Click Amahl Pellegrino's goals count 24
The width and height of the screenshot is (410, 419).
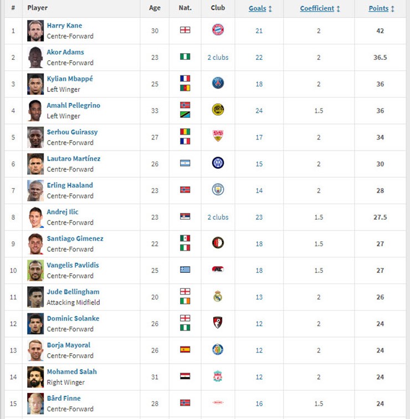pos(259,110)
